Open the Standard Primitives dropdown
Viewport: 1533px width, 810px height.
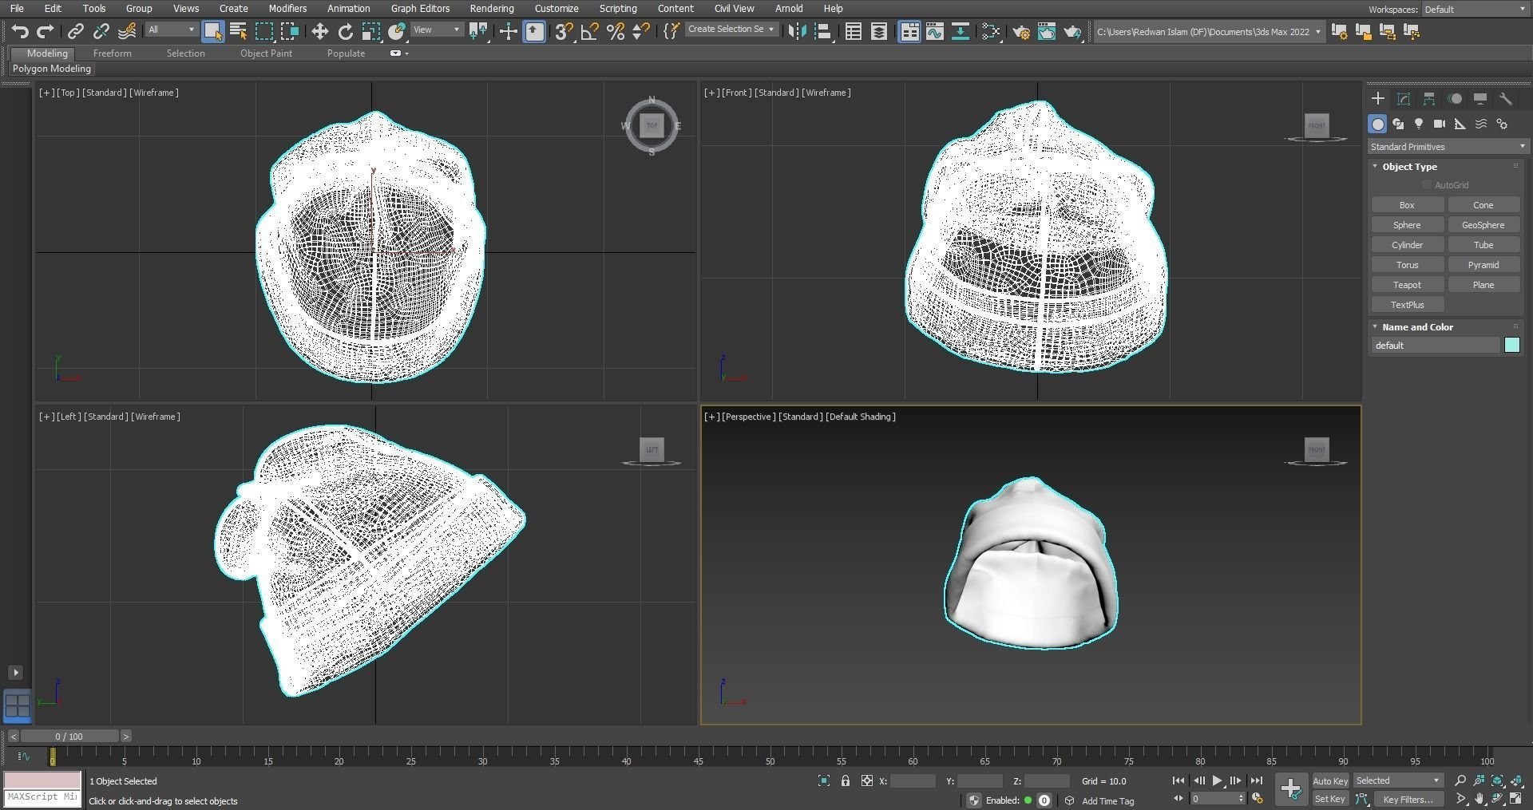(1448, 147)
